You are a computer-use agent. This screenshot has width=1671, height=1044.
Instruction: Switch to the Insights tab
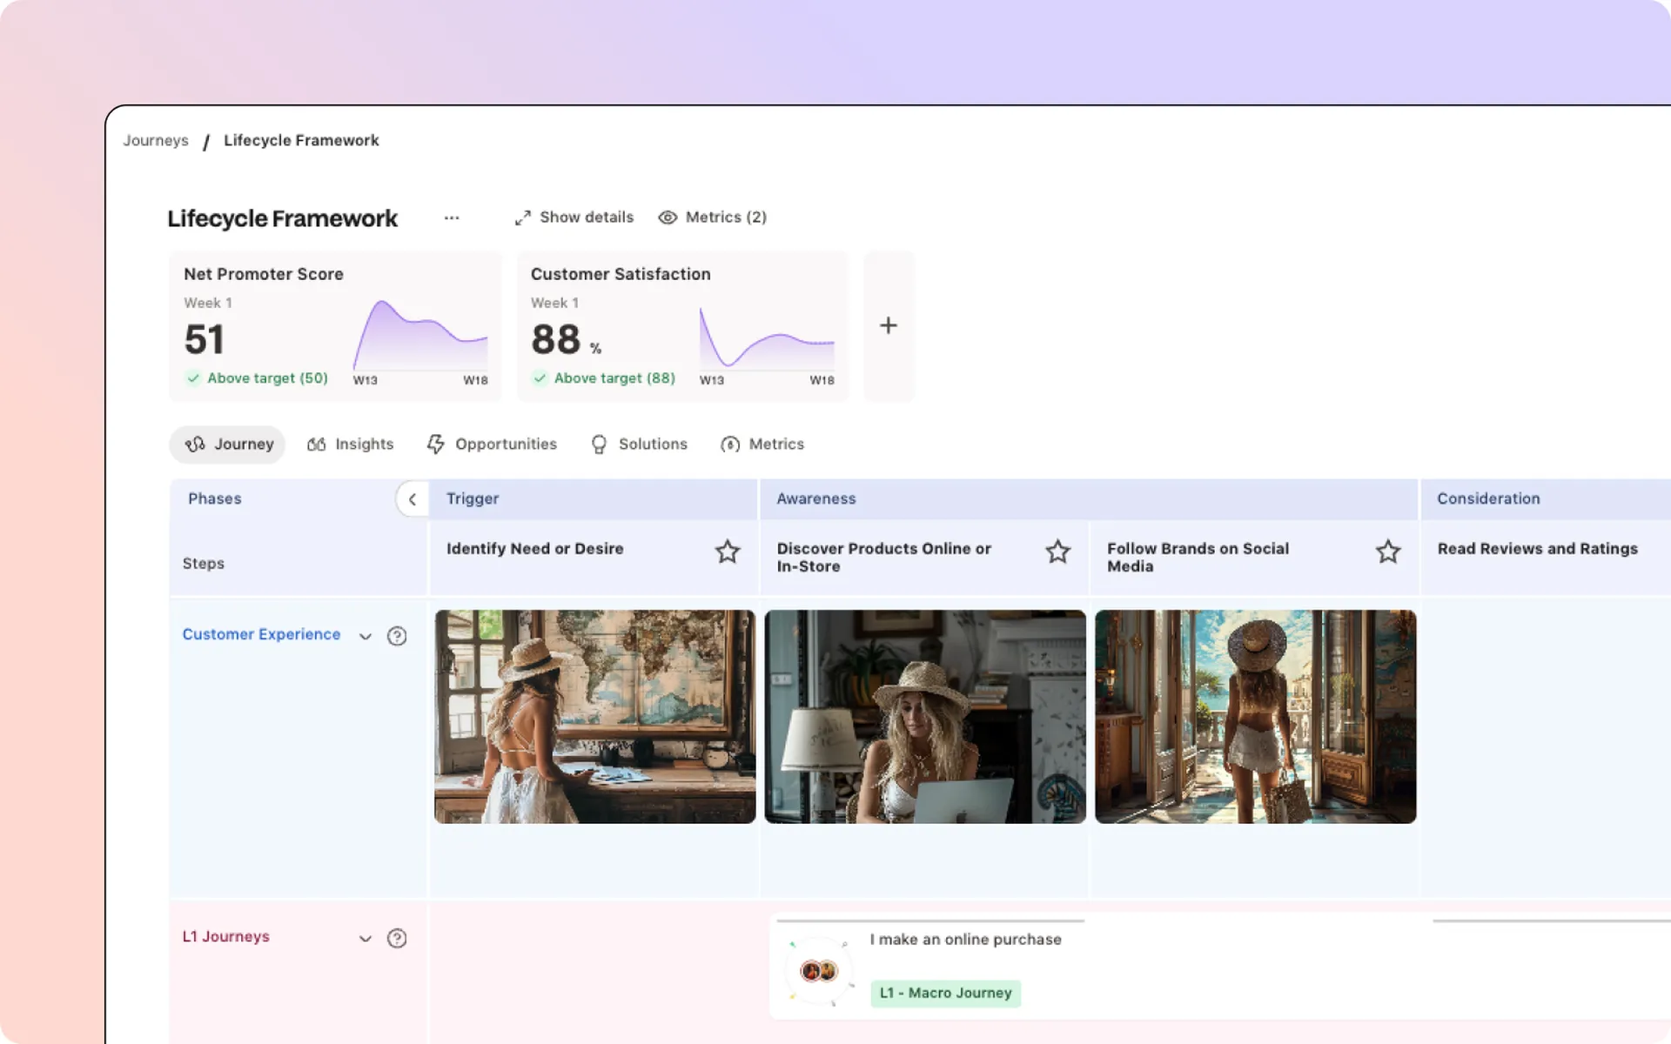[x=351, y=445]
